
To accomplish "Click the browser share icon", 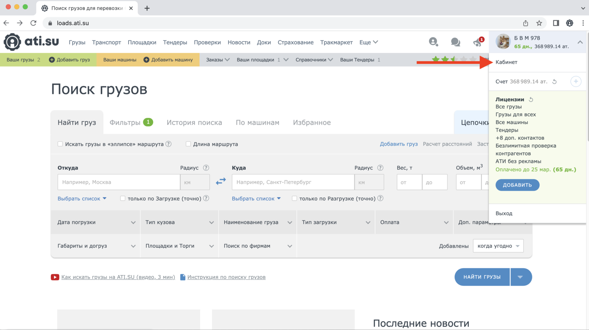I will (x=525, y=23).
